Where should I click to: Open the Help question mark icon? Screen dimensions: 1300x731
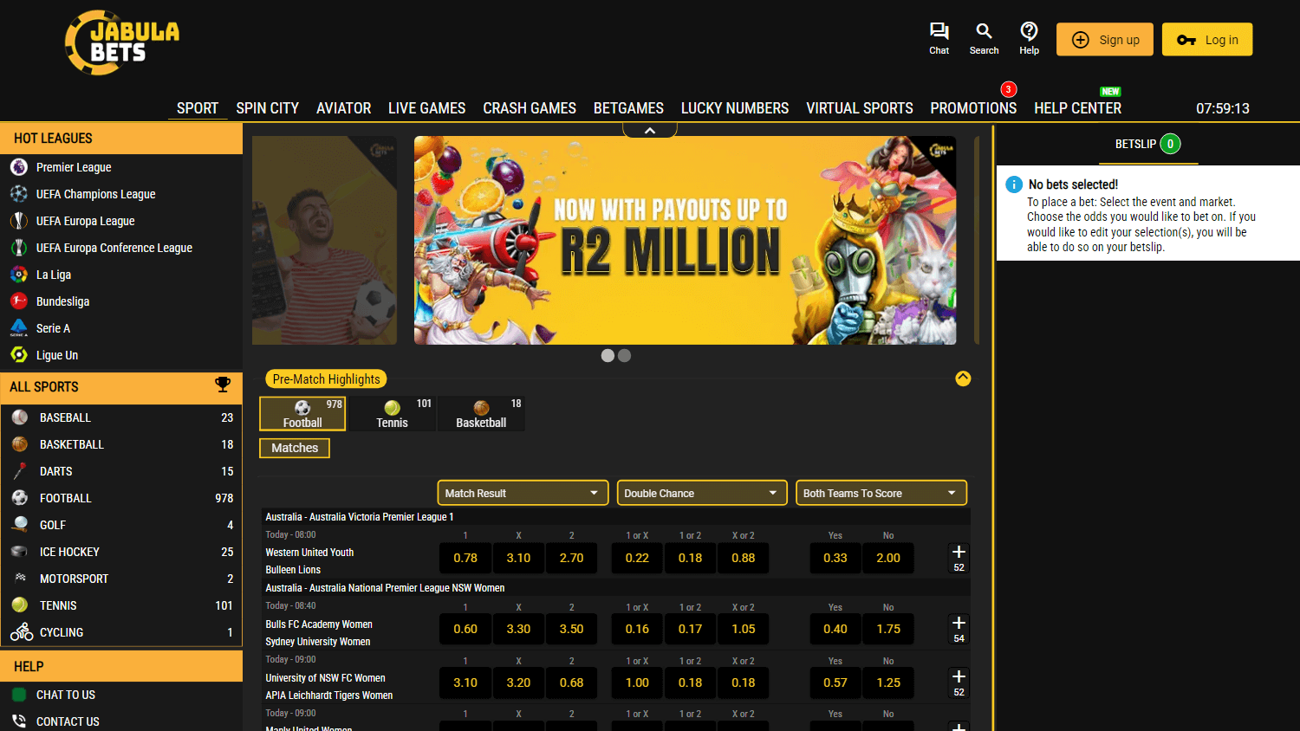(1029, 31)
